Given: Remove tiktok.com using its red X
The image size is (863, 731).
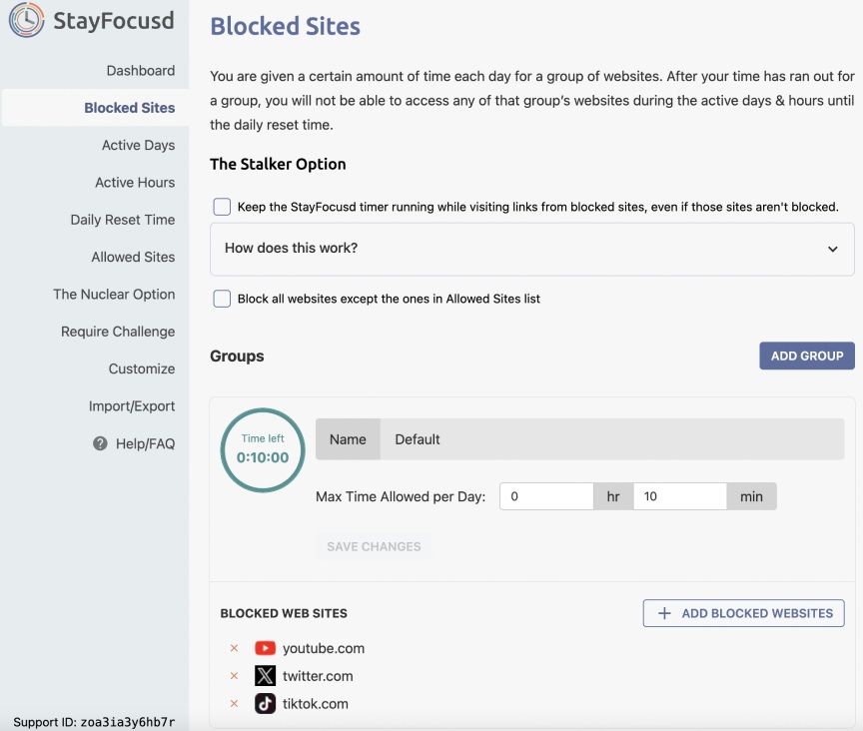Looking at the screenshot, I should coord(235,704).
